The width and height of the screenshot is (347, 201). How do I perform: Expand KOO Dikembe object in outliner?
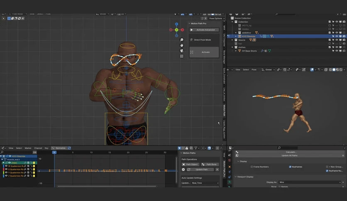coord(236,36)
